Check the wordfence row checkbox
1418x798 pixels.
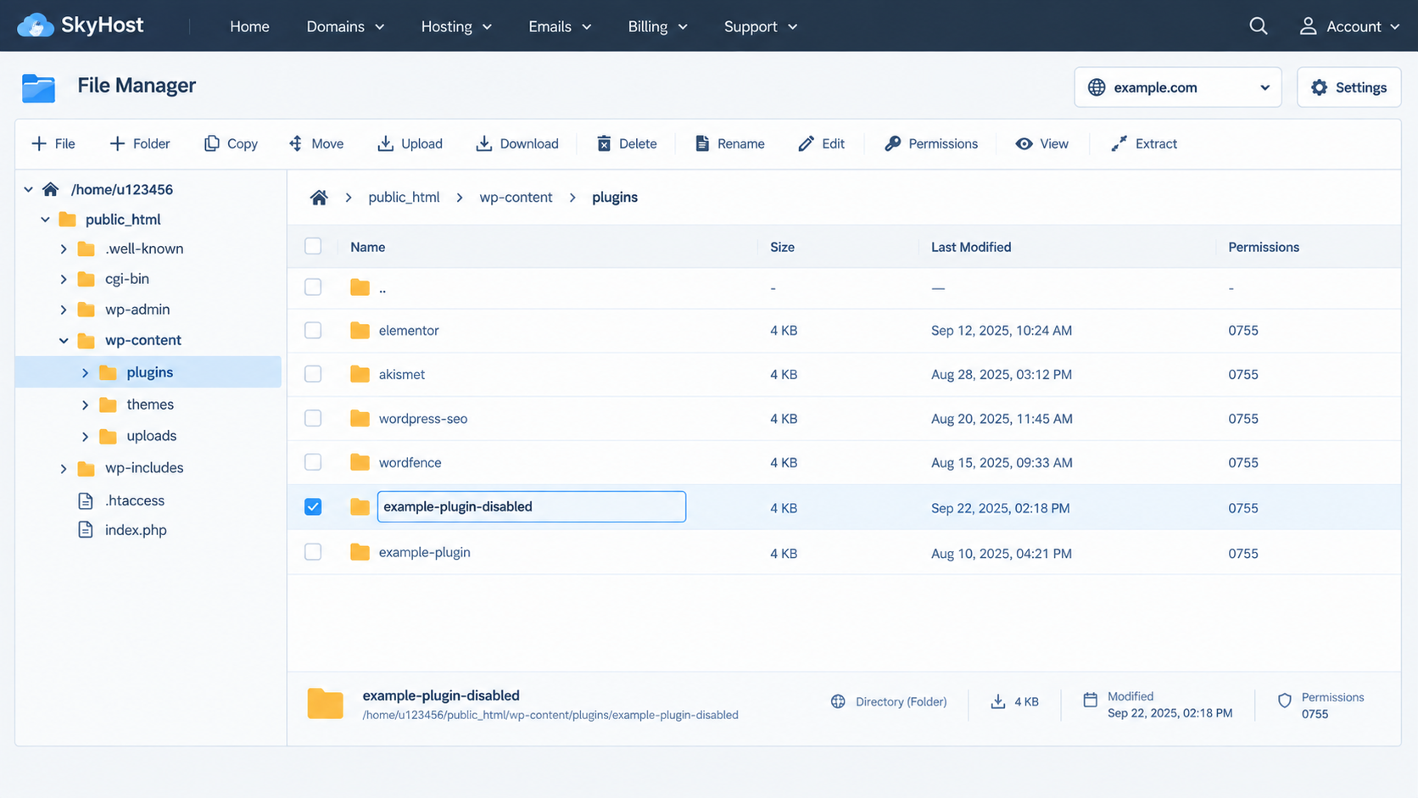(x=313, y=462)
